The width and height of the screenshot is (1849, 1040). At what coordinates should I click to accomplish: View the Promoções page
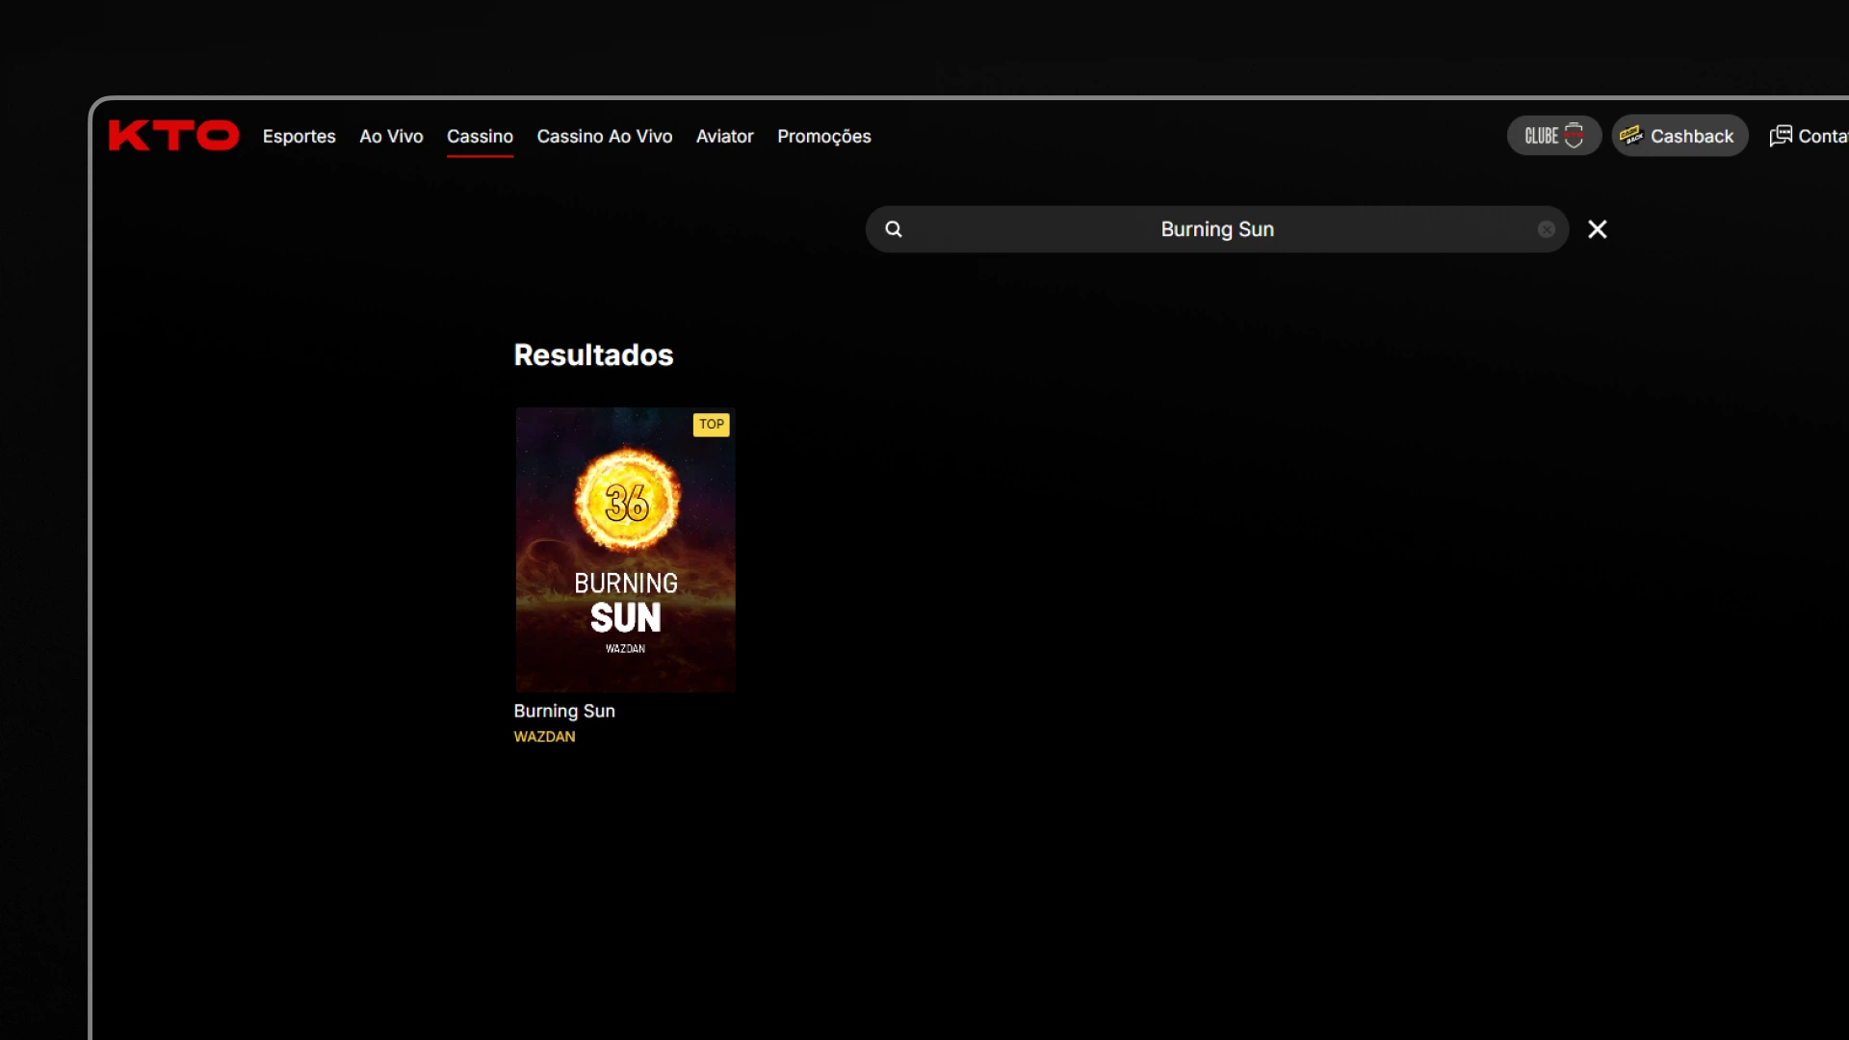click(x=823, y=137)
